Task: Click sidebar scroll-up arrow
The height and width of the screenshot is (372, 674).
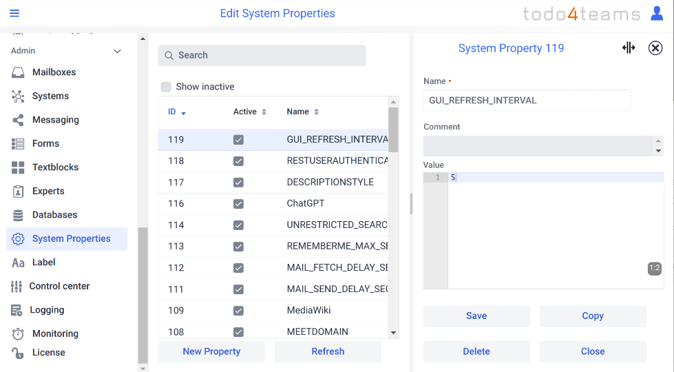Action: [x=143, y=39]
